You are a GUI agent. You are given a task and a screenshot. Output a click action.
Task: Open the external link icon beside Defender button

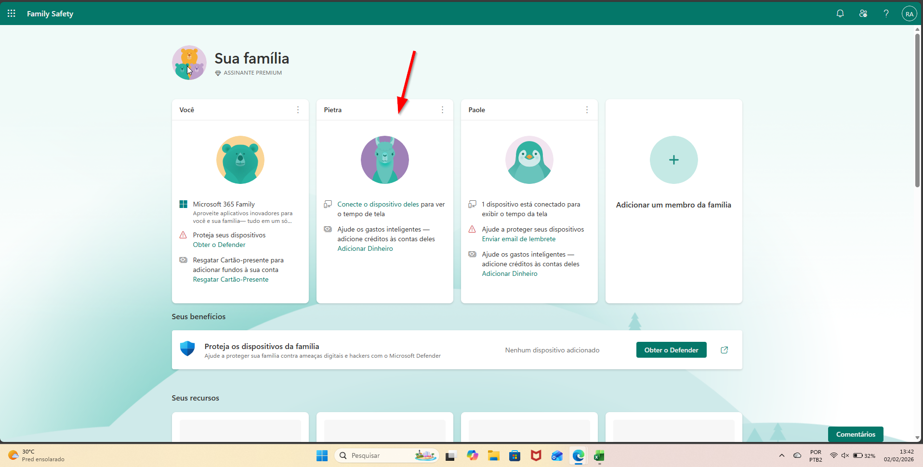click(x=724, y=350)
